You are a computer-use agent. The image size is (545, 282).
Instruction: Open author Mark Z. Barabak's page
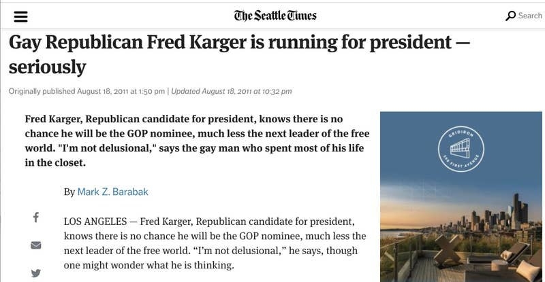pyautogui.click(x=112, y=192)
